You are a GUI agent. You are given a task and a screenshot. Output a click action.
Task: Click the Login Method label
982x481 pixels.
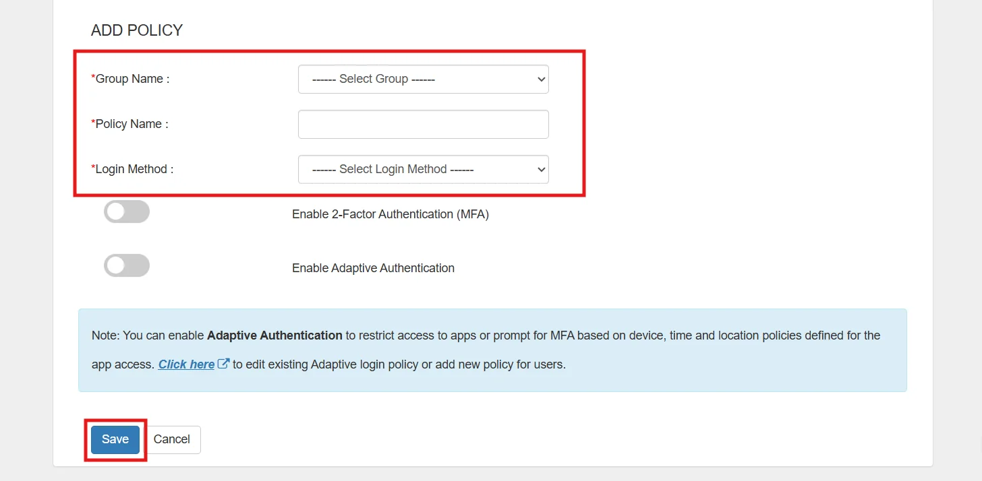[132, 169]
